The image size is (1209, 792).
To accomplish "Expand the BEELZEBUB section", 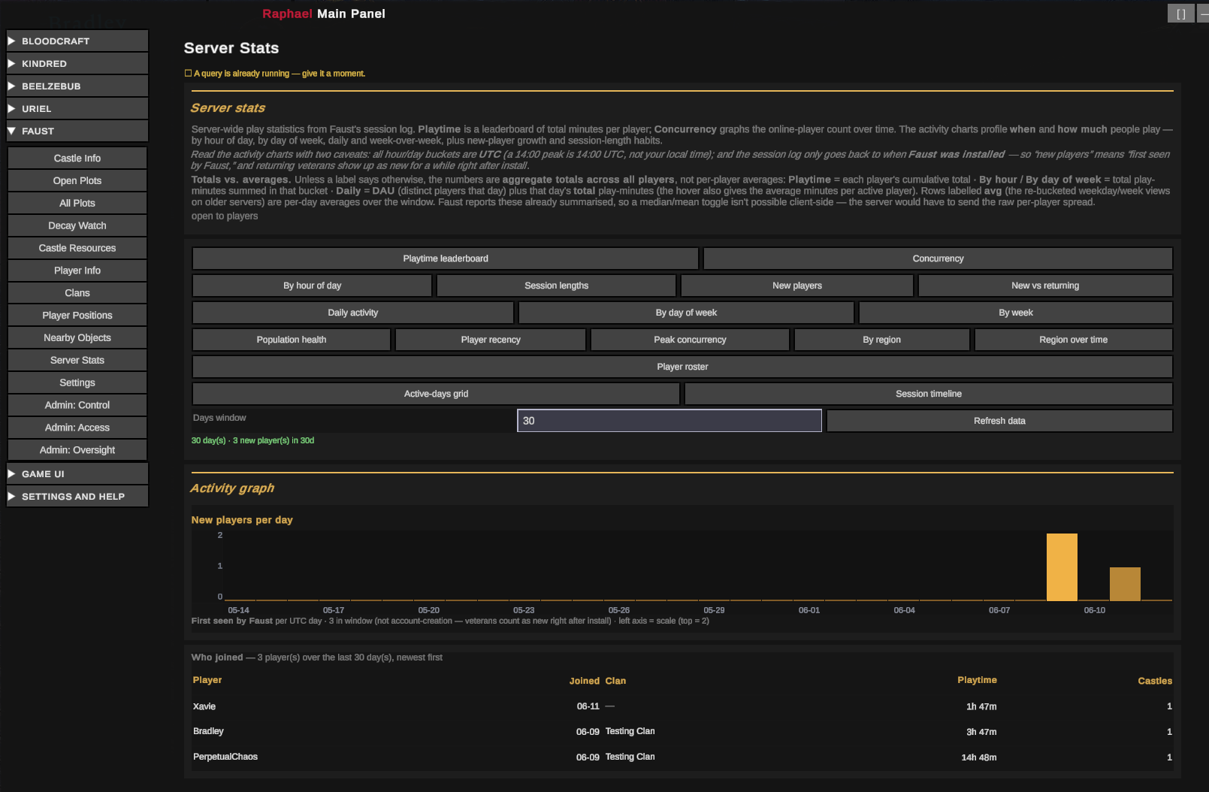I will (77, 86).
